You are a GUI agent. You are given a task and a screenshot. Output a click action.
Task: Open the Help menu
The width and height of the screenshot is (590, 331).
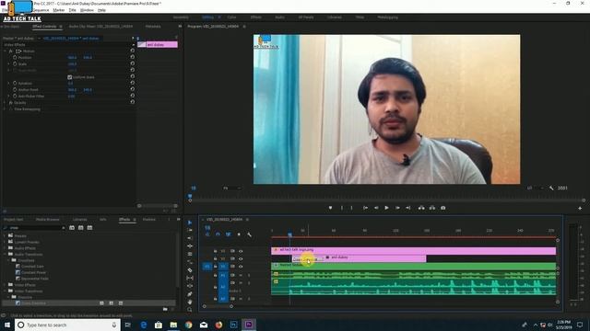(101, 10)
